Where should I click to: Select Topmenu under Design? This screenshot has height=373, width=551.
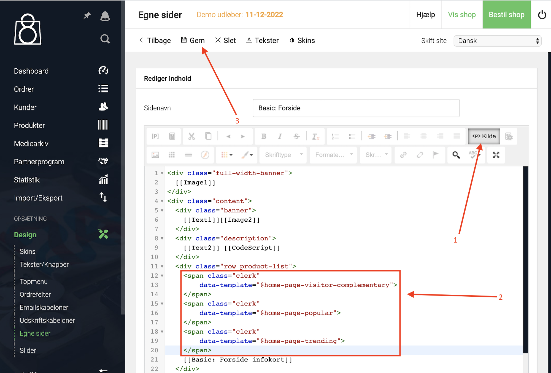[x=34, y=281]
